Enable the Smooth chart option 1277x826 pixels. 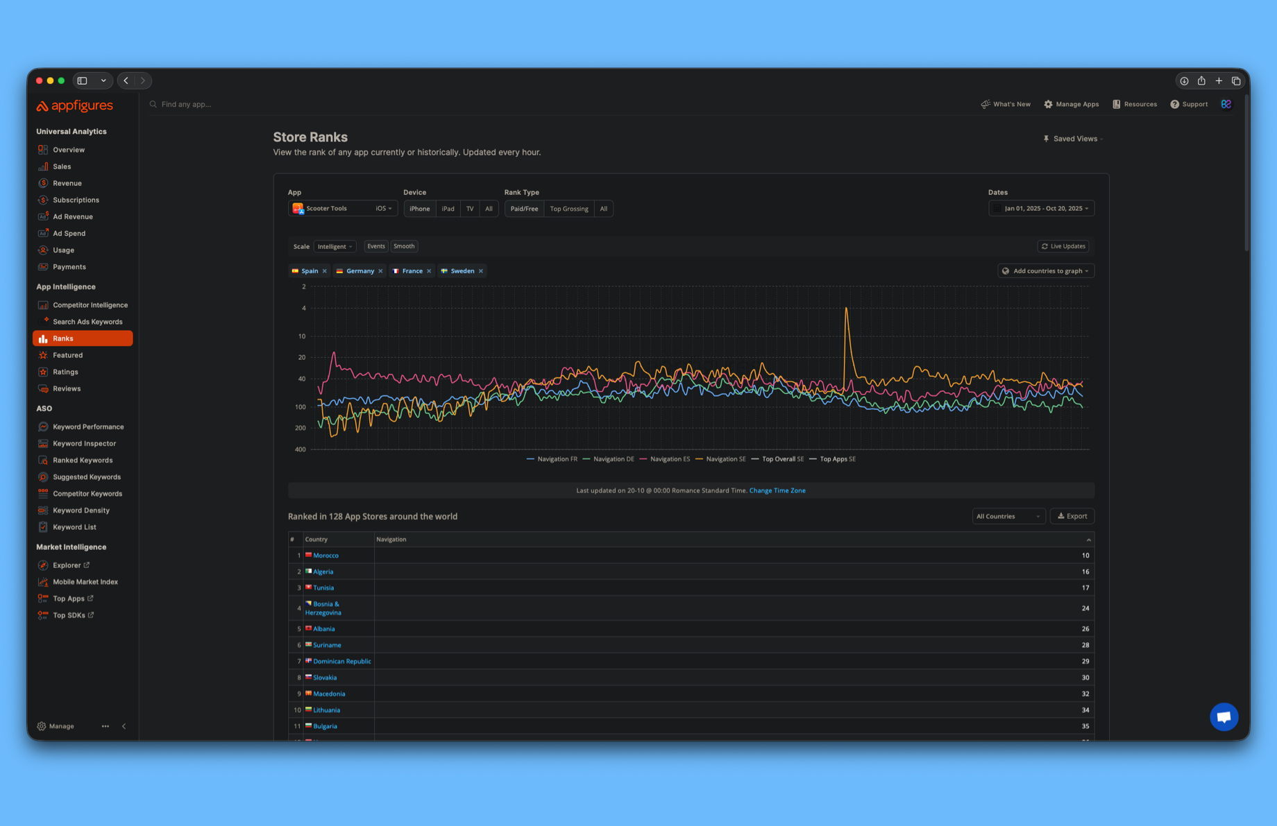404,246
